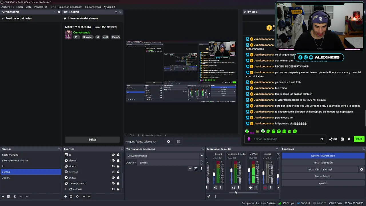Zoom in preview with plus icon
Viewport: 366px width, 206px height.
(x=138, y=135)
